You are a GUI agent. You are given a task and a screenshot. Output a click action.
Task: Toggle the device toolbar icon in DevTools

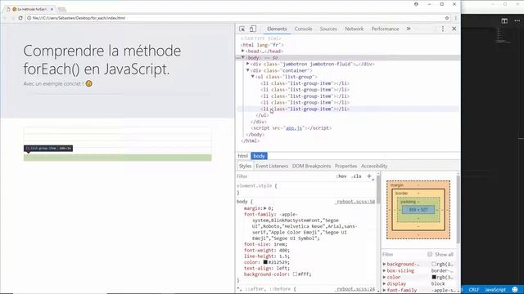tap(253, 29)
